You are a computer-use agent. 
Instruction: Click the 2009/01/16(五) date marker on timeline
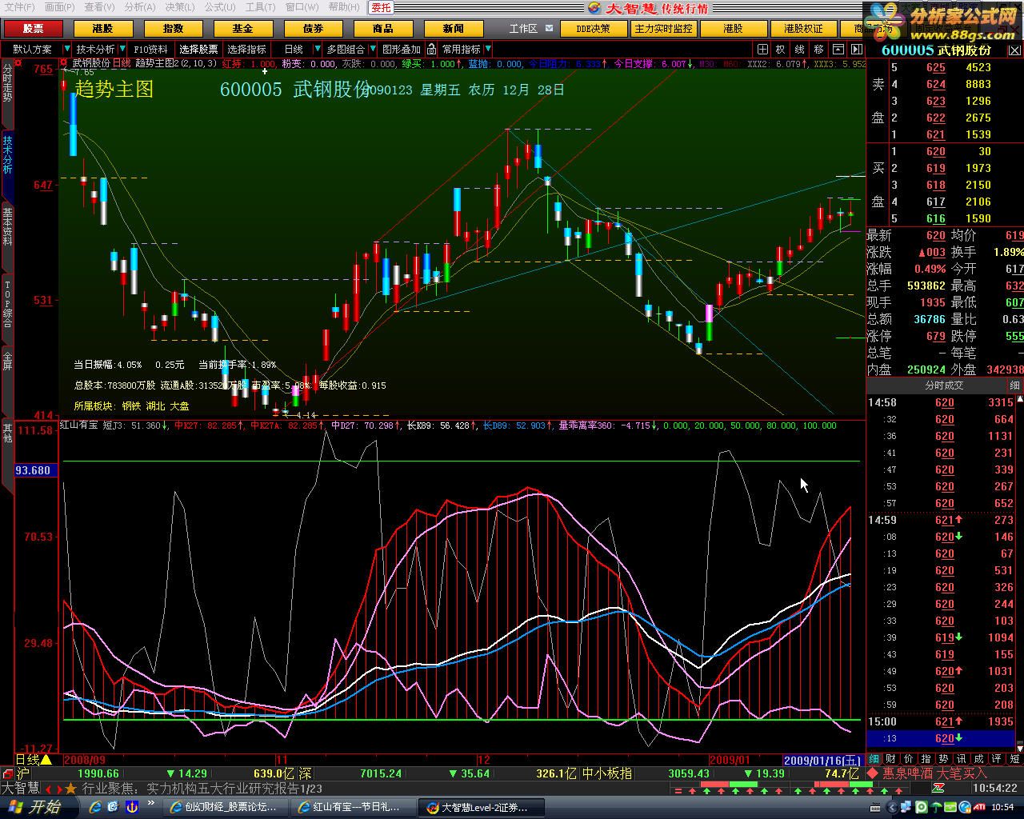[x=823, y=760]
